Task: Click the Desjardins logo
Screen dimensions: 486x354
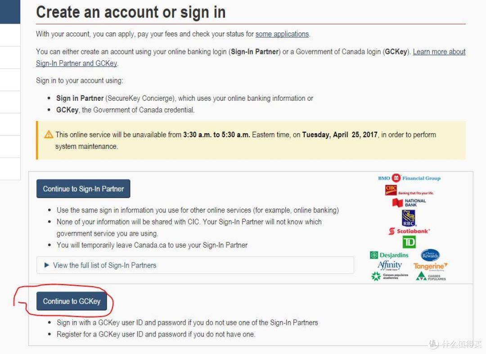Action: point(389,255)
